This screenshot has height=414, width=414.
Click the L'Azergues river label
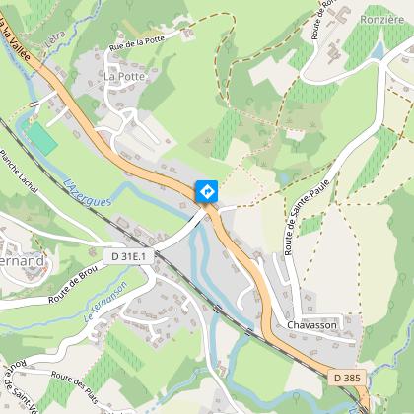[x=88, y=193]
